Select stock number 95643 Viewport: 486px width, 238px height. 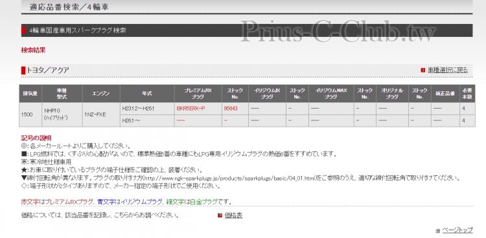point(231,109)
